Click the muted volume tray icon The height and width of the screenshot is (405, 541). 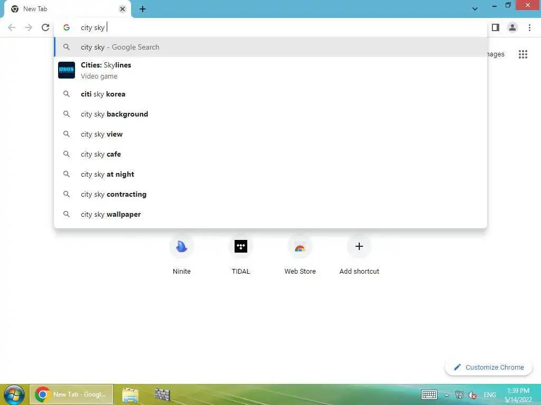472,394
